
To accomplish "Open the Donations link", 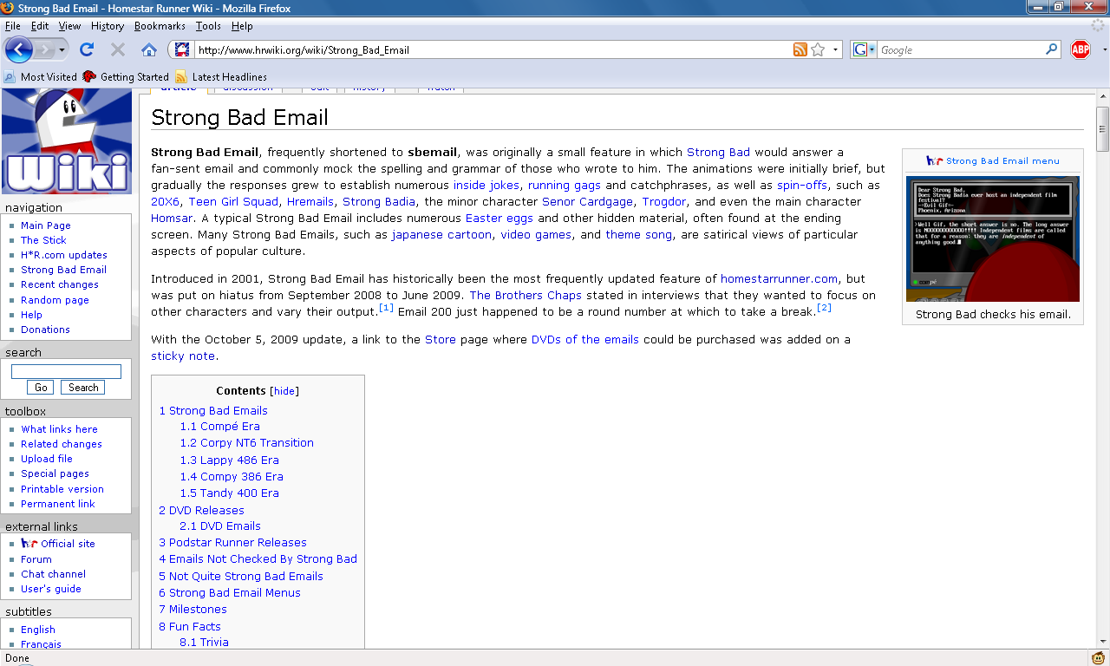I will [x=45, y=330].
